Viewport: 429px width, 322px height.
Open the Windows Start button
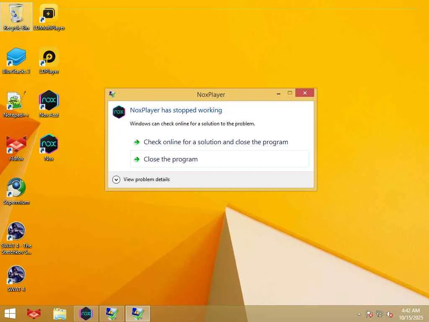coord(10,314)
